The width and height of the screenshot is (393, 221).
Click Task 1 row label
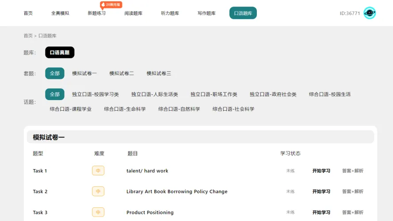40,171
